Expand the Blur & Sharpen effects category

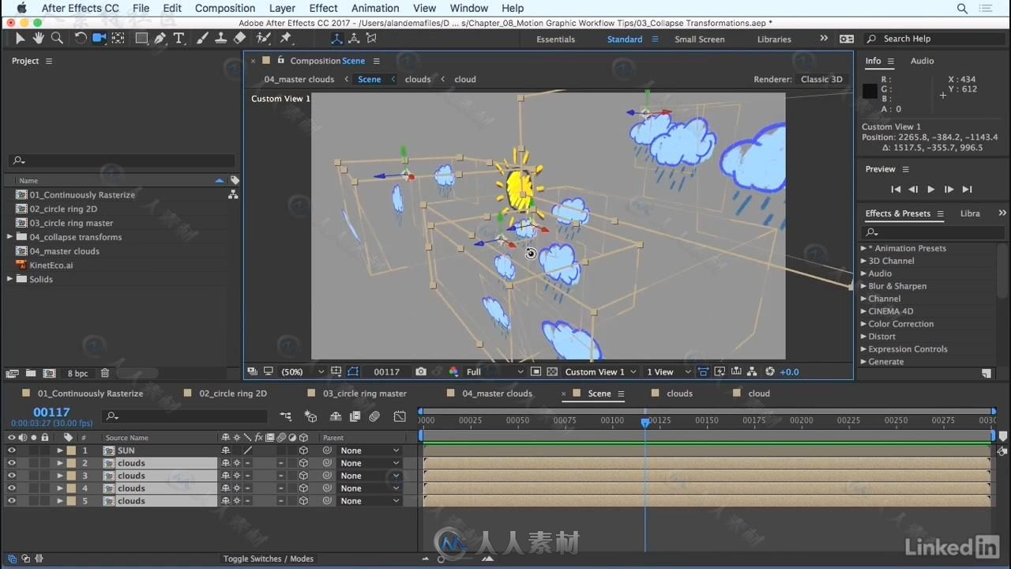point(863,286)
